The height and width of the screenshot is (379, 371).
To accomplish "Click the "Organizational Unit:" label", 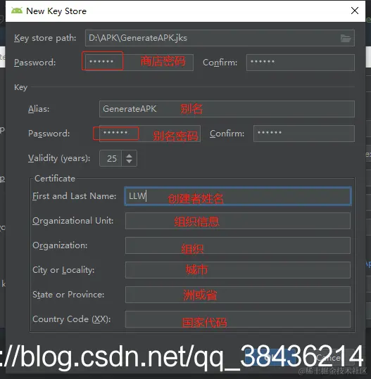I will pos(73,221).
